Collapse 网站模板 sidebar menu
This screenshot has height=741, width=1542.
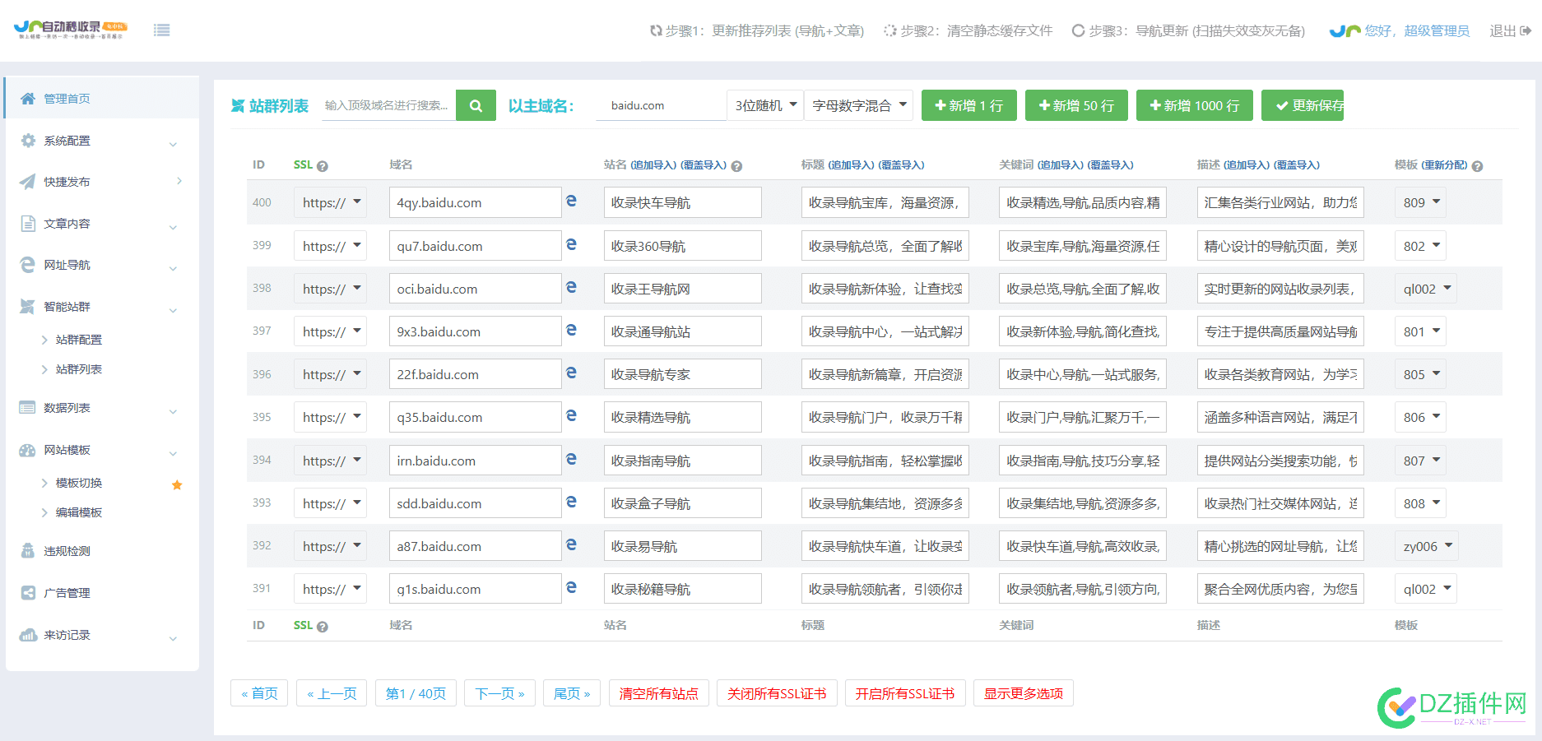click(102, 450)
